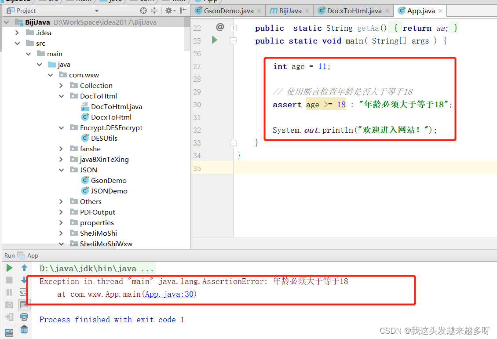Click line number 35 in the gutter
Image resolution: width=497 pixels, height=339 pixels.
[197, 168]
